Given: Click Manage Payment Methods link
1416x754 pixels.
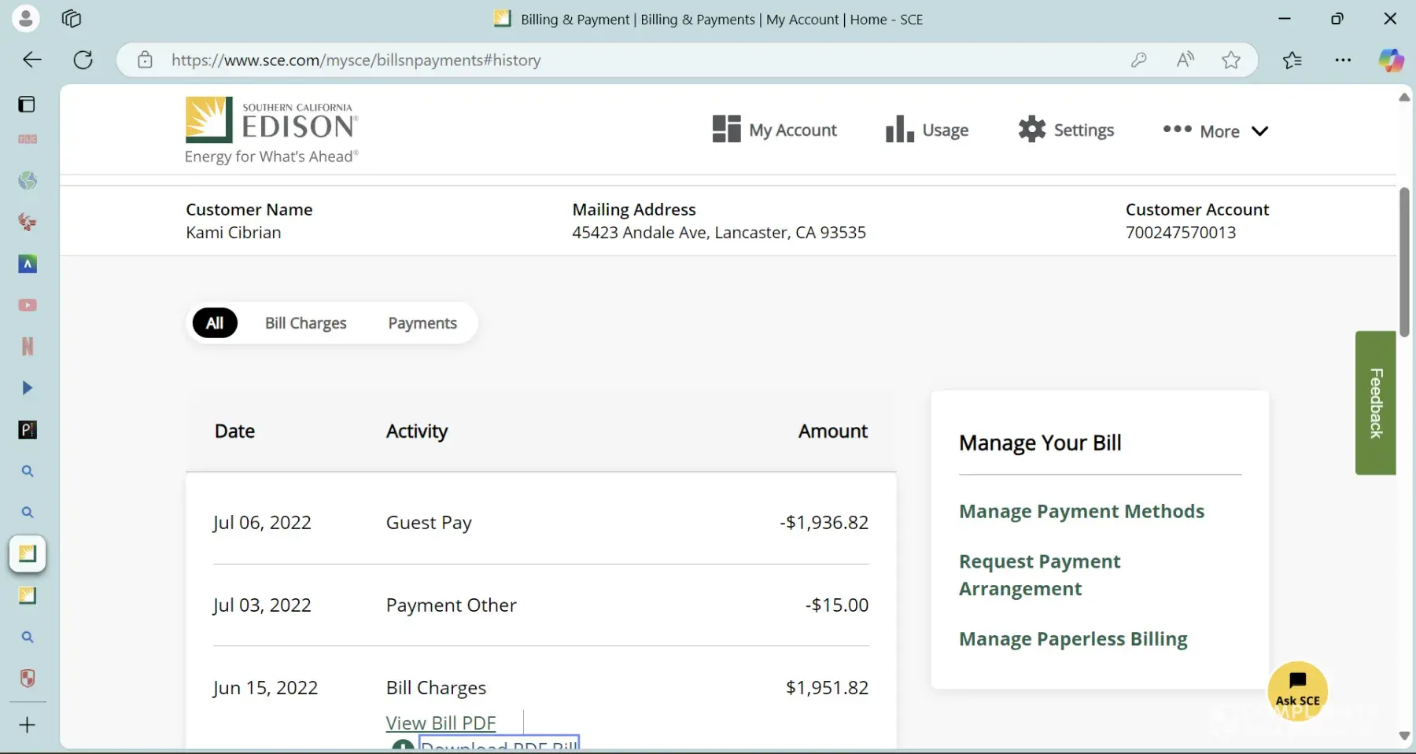Looking at the screenshot, I should 1082,511.
